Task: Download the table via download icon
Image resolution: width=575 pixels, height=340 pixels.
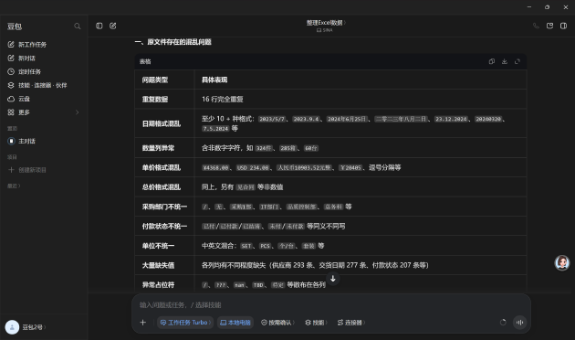Action: [505, 61]
